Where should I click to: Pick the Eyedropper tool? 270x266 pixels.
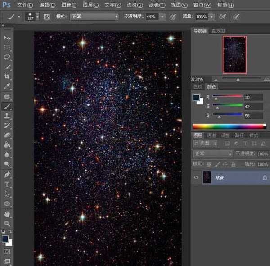(x=7, y=86)
